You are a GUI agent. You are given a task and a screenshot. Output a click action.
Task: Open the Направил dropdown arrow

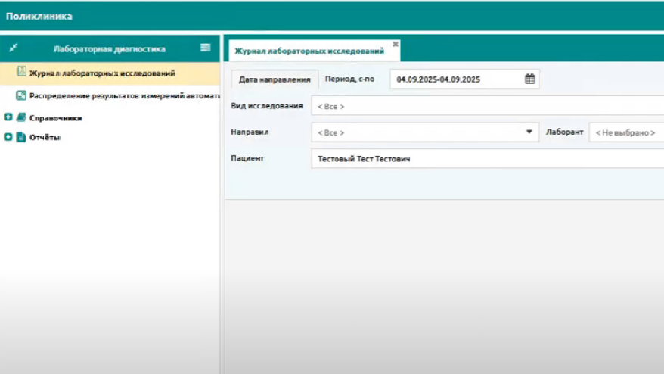529,132
